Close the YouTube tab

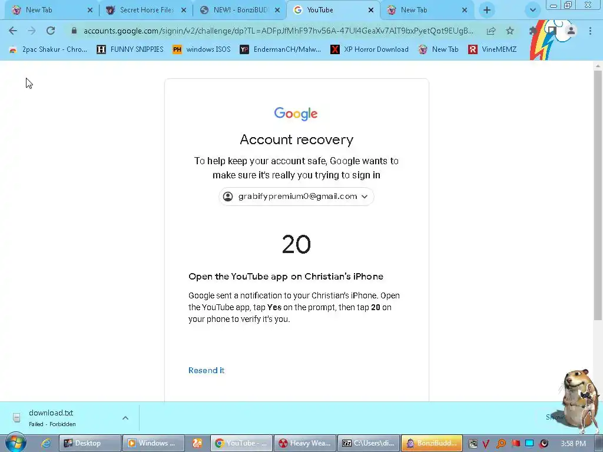(371, 10)
